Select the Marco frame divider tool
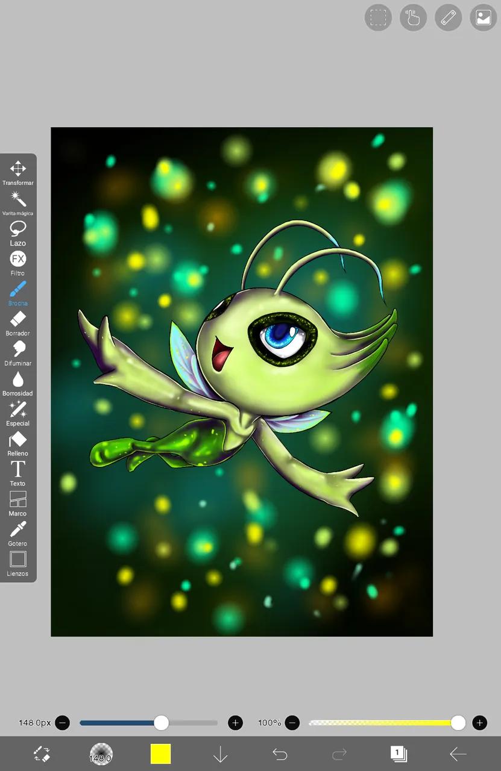Screen dimensions: 501x771 click(18, 504)
